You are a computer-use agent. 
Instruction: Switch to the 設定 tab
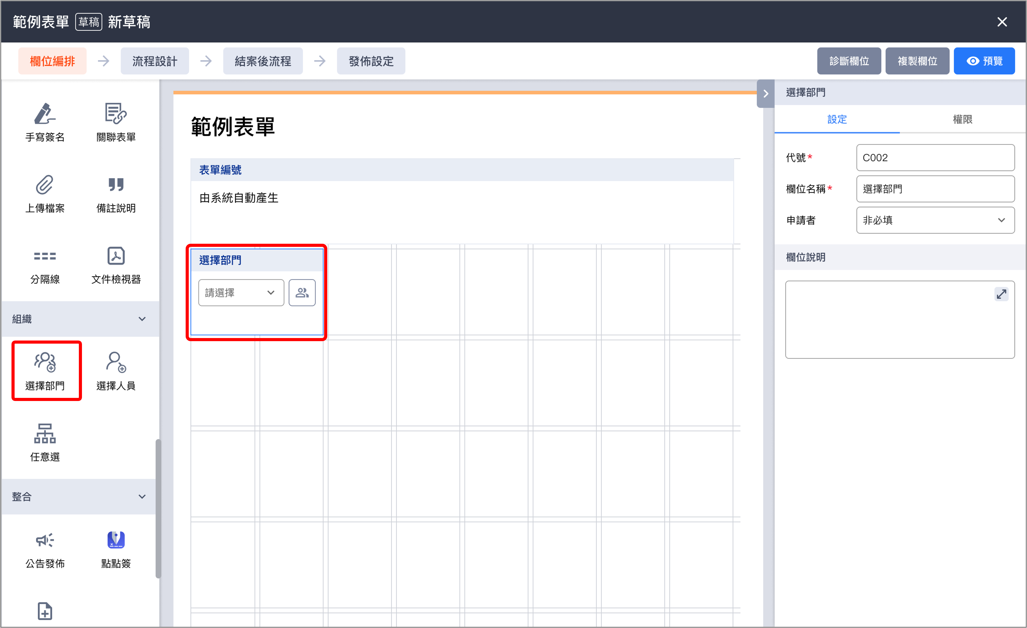(x=837, y=119)
